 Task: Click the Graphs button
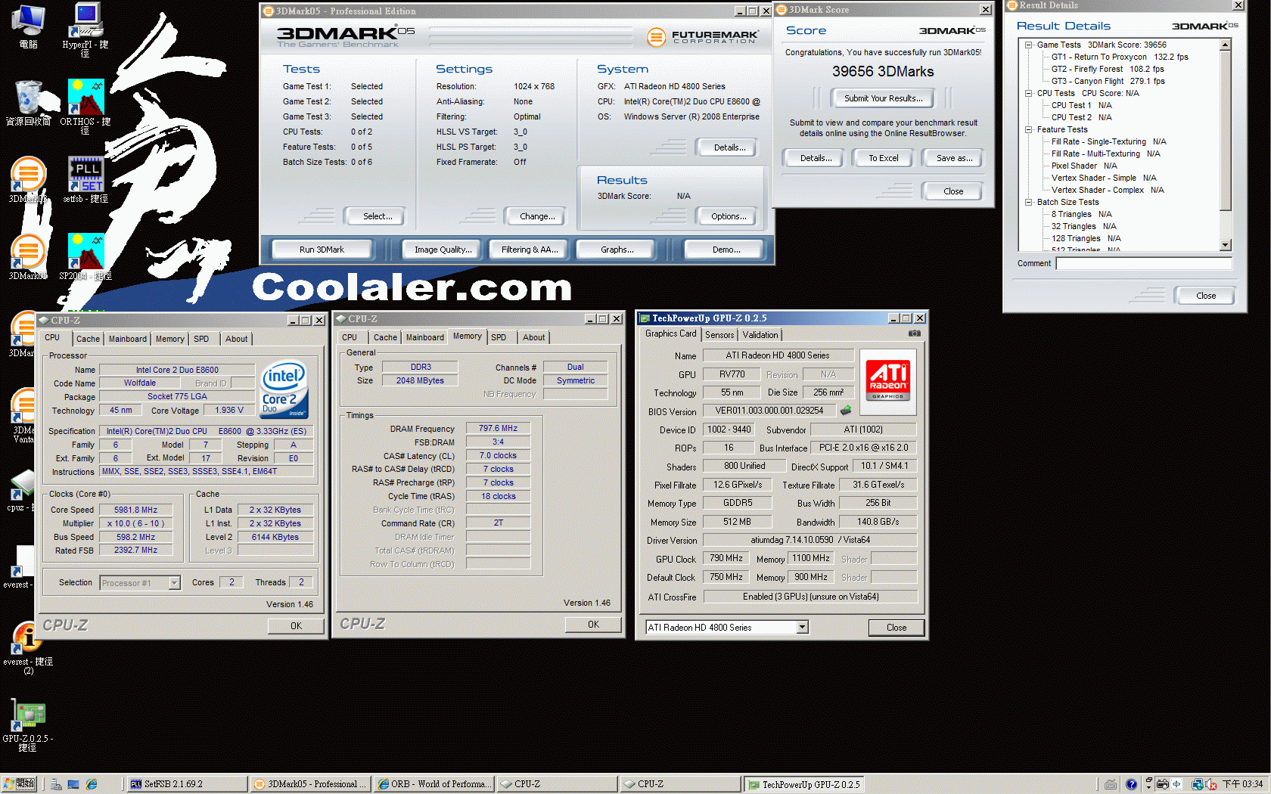[x=617, y=250]
